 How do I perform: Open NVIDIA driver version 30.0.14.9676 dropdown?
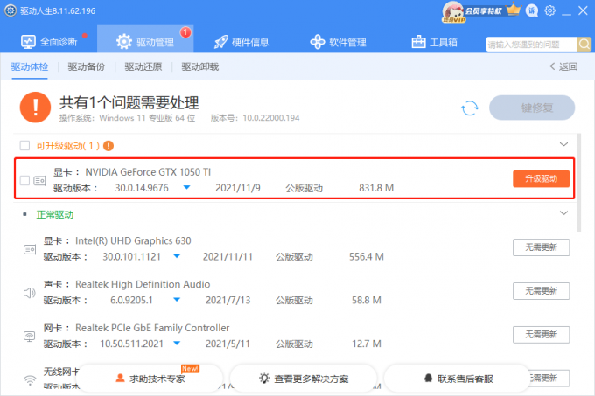coord(186,188)
